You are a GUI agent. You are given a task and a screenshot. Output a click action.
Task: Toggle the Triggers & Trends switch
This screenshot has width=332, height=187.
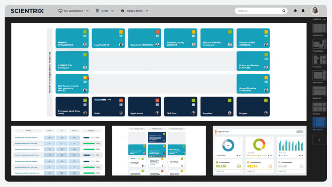coord(299,132)
